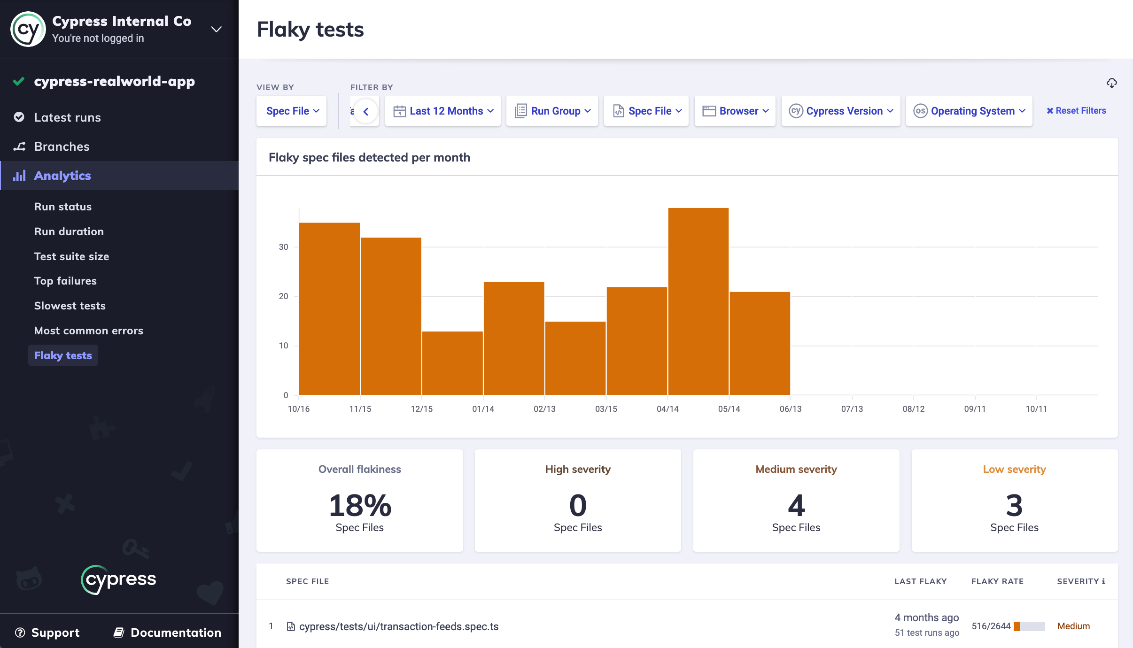Open the Run duration analytics page

pos(69,231)
